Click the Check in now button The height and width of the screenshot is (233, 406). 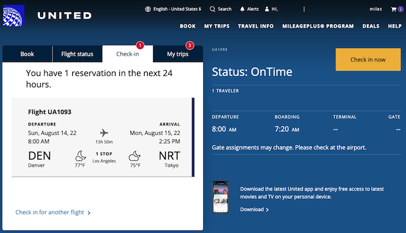368,60
